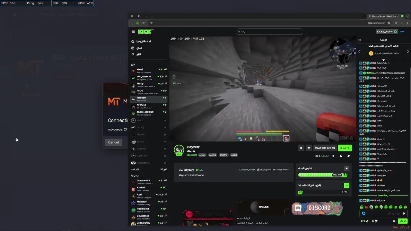This screenshot has height=231, width=411.
Task: Open xlxwi channel in sidebar
Action: coord(149,71)
